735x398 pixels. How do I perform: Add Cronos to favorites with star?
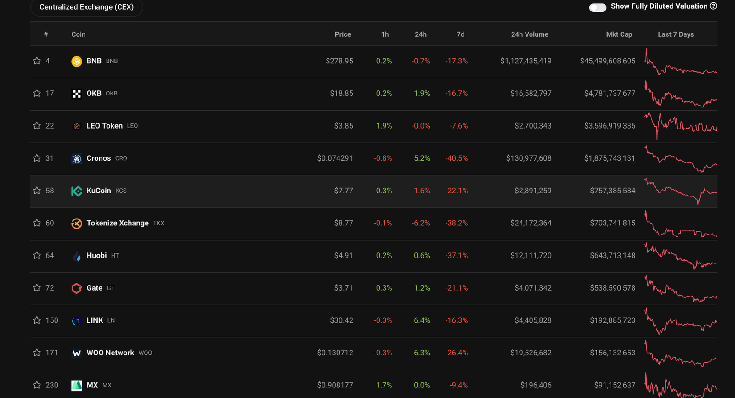pyautogui.click(x=37, y=158)
